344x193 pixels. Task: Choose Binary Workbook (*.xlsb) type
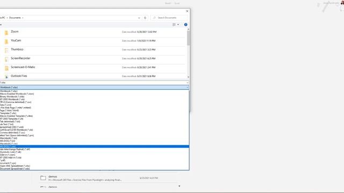95,96
